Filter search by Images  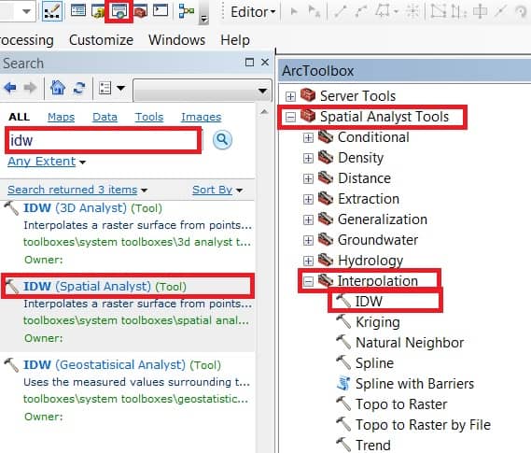tap(202, 117)
